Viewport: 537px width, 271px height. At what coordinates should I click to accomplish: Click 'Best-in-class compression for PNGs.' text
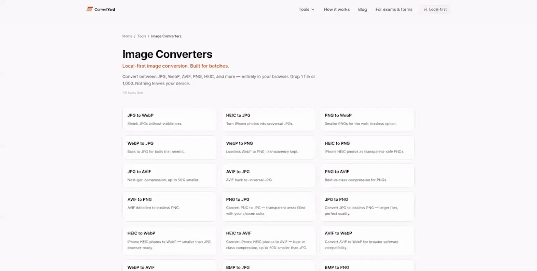(356, 180)
